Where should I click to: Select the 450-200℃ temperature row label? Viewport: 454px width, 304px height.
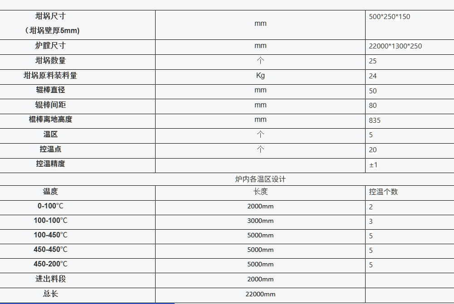[x=50, y=264]
